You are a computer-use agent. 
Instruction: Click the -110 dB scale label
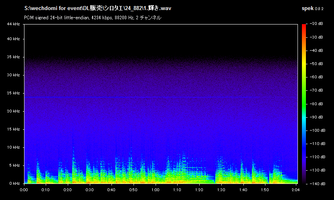[x=317, y=144]
